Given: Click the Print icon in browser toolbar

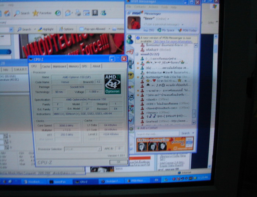Looking at the screenshot, I should pyautogui.click(x=78, y=13).
